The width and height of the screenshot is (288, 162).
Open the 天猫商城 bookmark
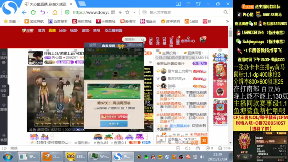coord(105,21)
